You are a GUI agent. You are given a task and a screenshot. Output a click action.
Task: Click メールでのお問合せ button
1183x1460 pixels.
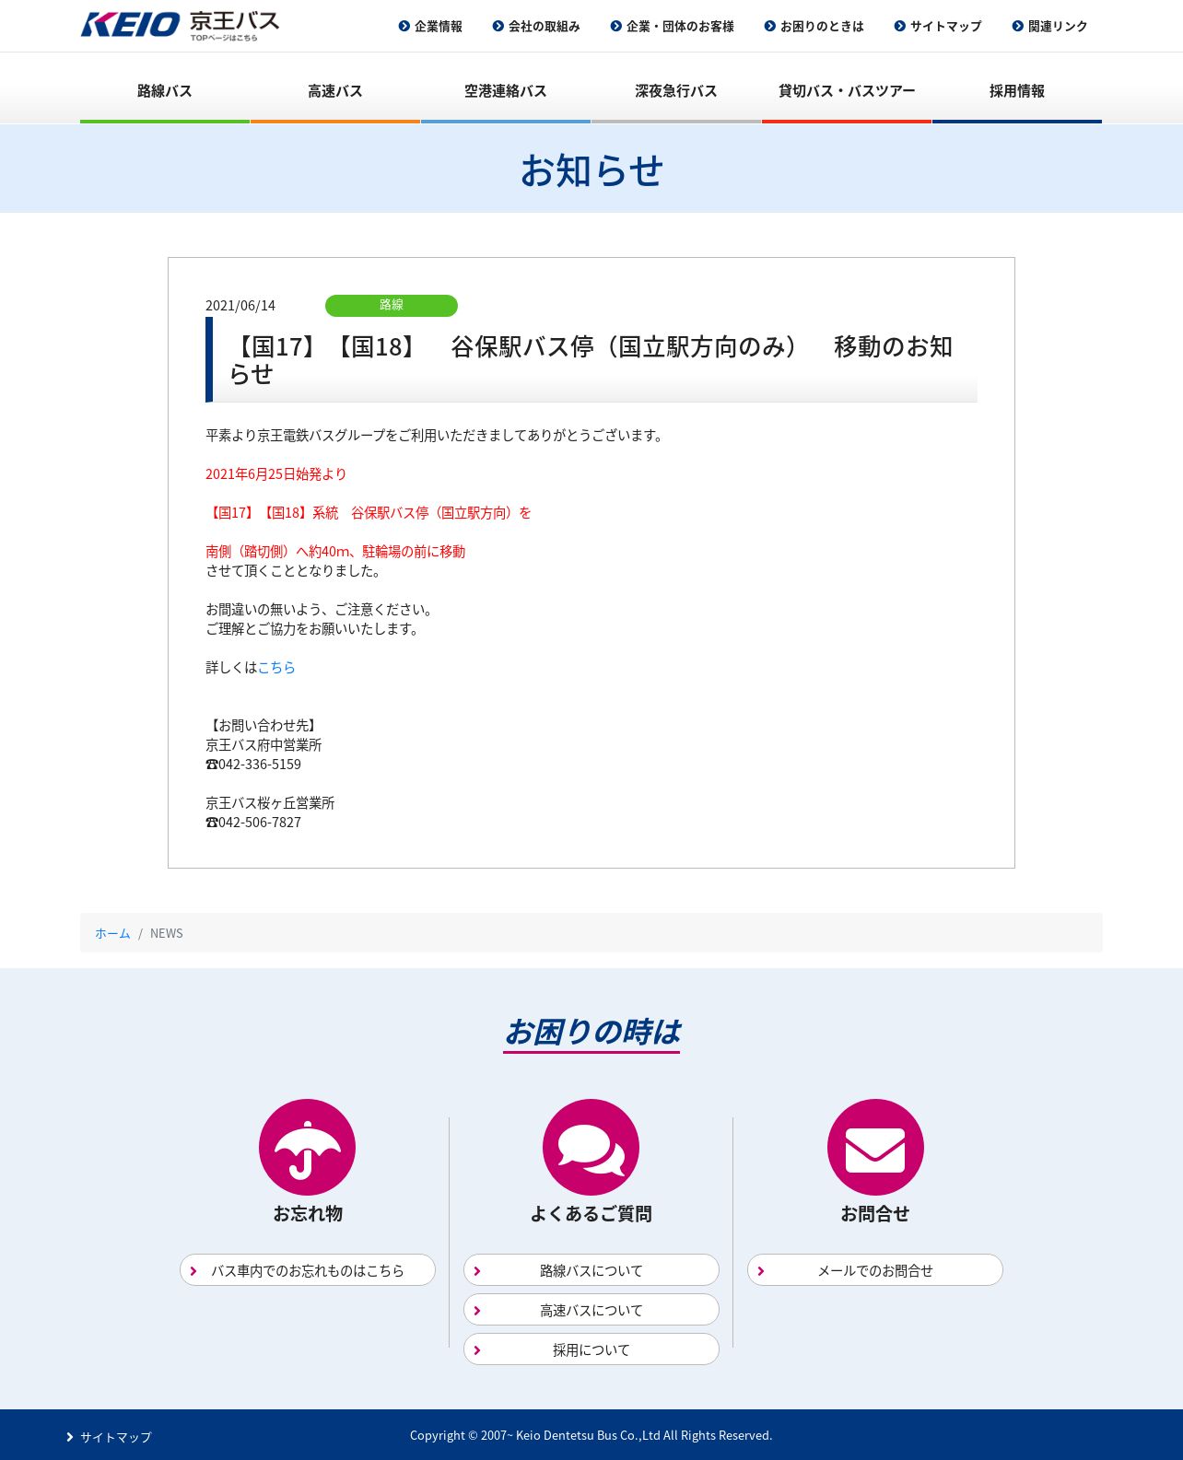[x=874, y=1270]
